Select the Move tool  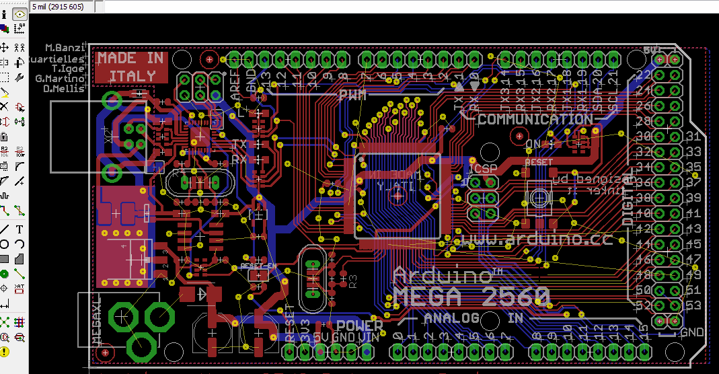[x=5, y=47]
